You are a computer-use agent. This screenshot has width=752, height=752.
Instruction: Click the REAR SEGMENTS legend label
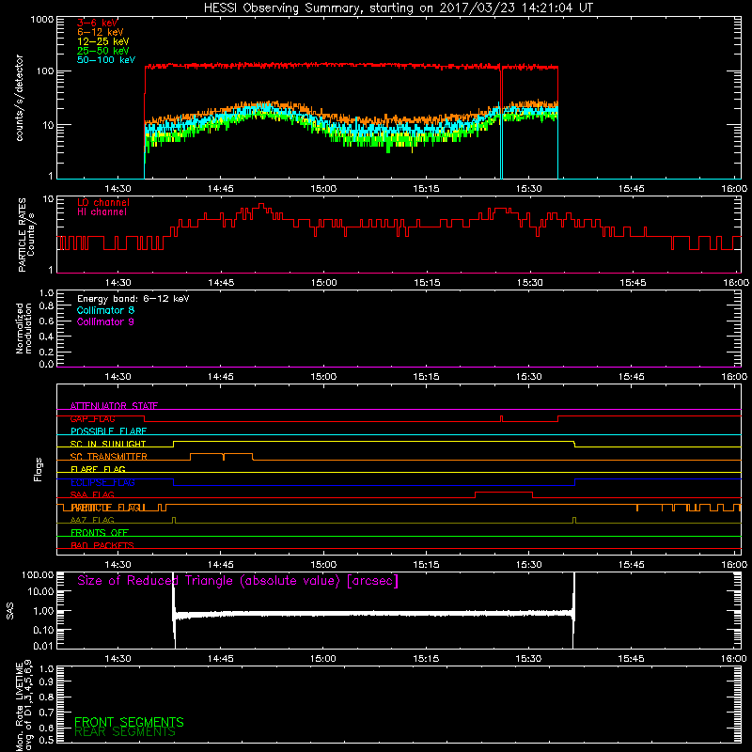tap(125, 732)
